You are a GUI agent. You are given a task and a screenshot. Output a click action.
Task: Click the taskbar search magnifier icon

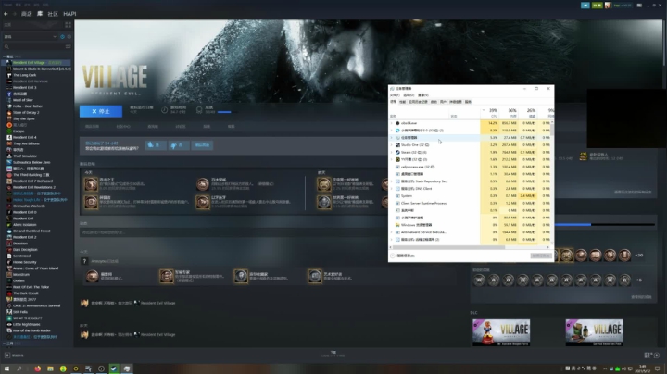click(x=19, y=368)
